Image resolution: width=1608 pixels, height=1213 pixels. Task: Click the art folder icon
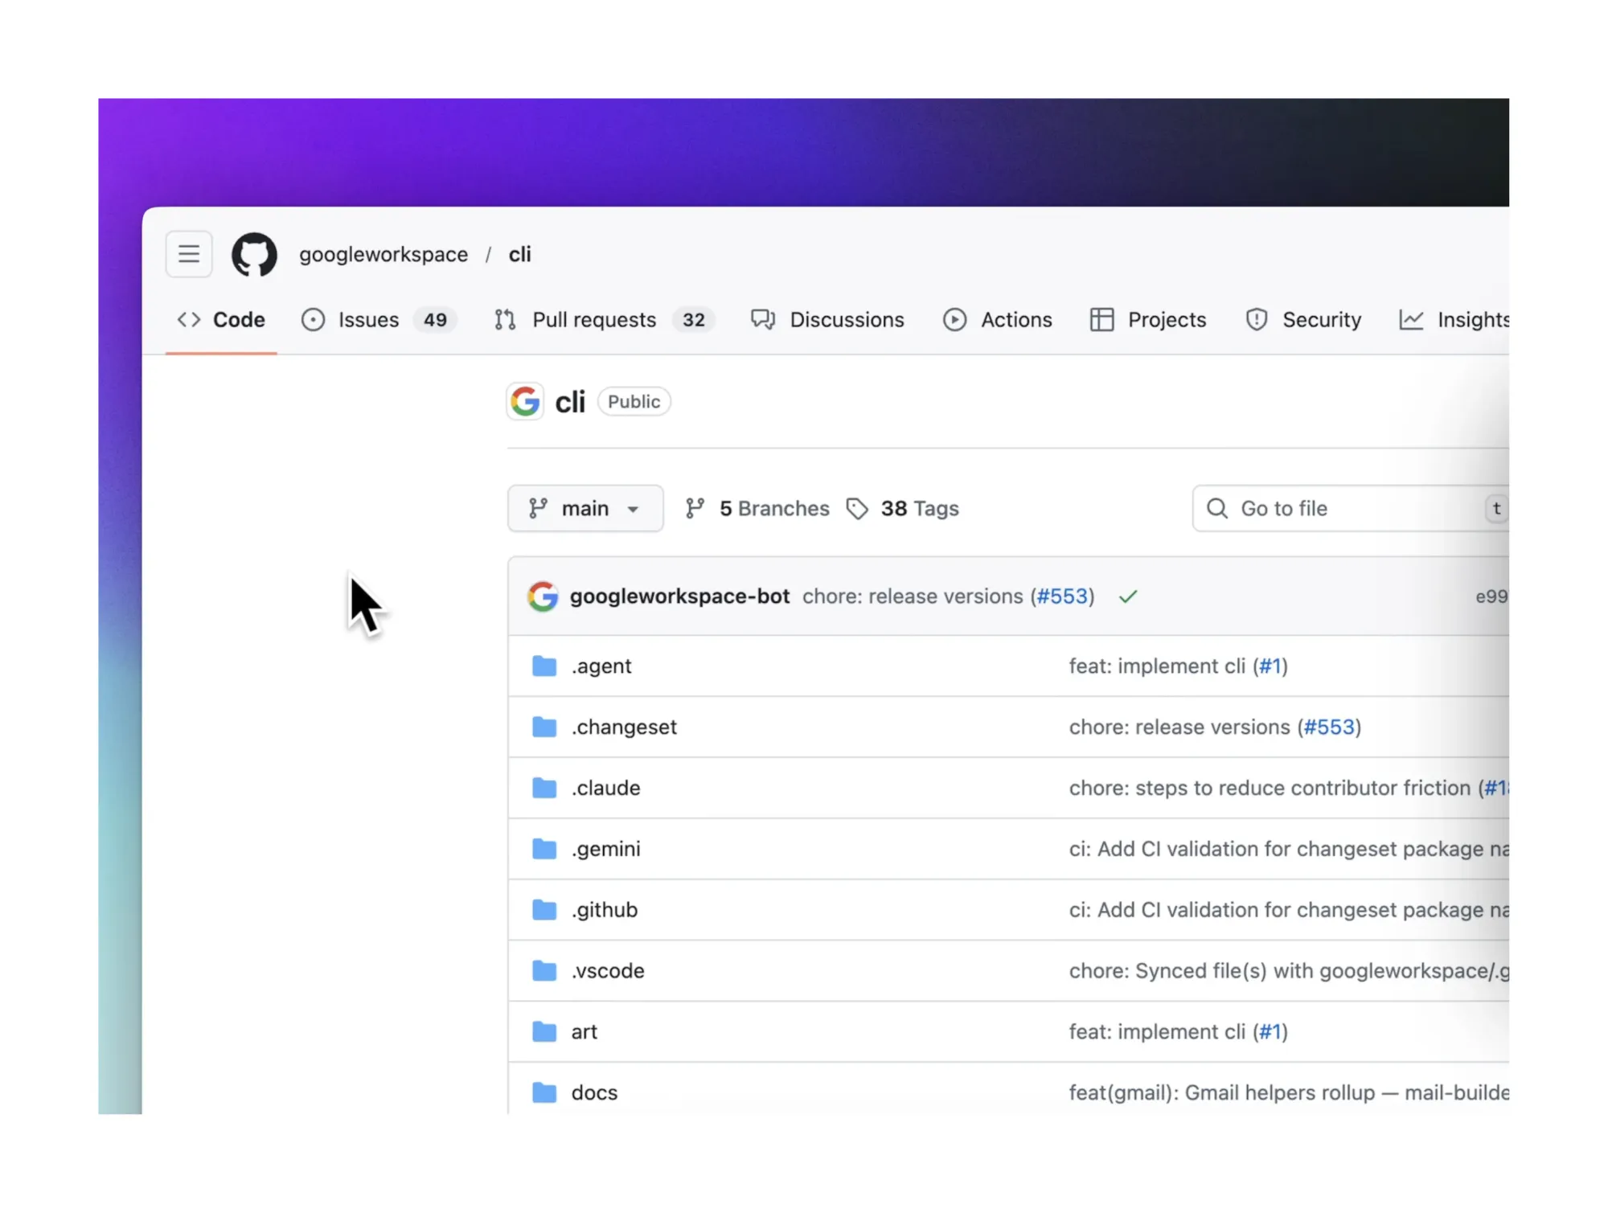[544, 1032]
